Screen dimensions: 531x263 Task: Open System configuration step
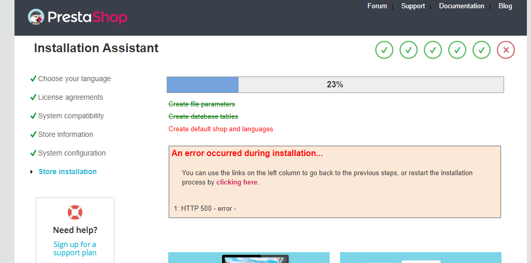[x=72, y=153]
